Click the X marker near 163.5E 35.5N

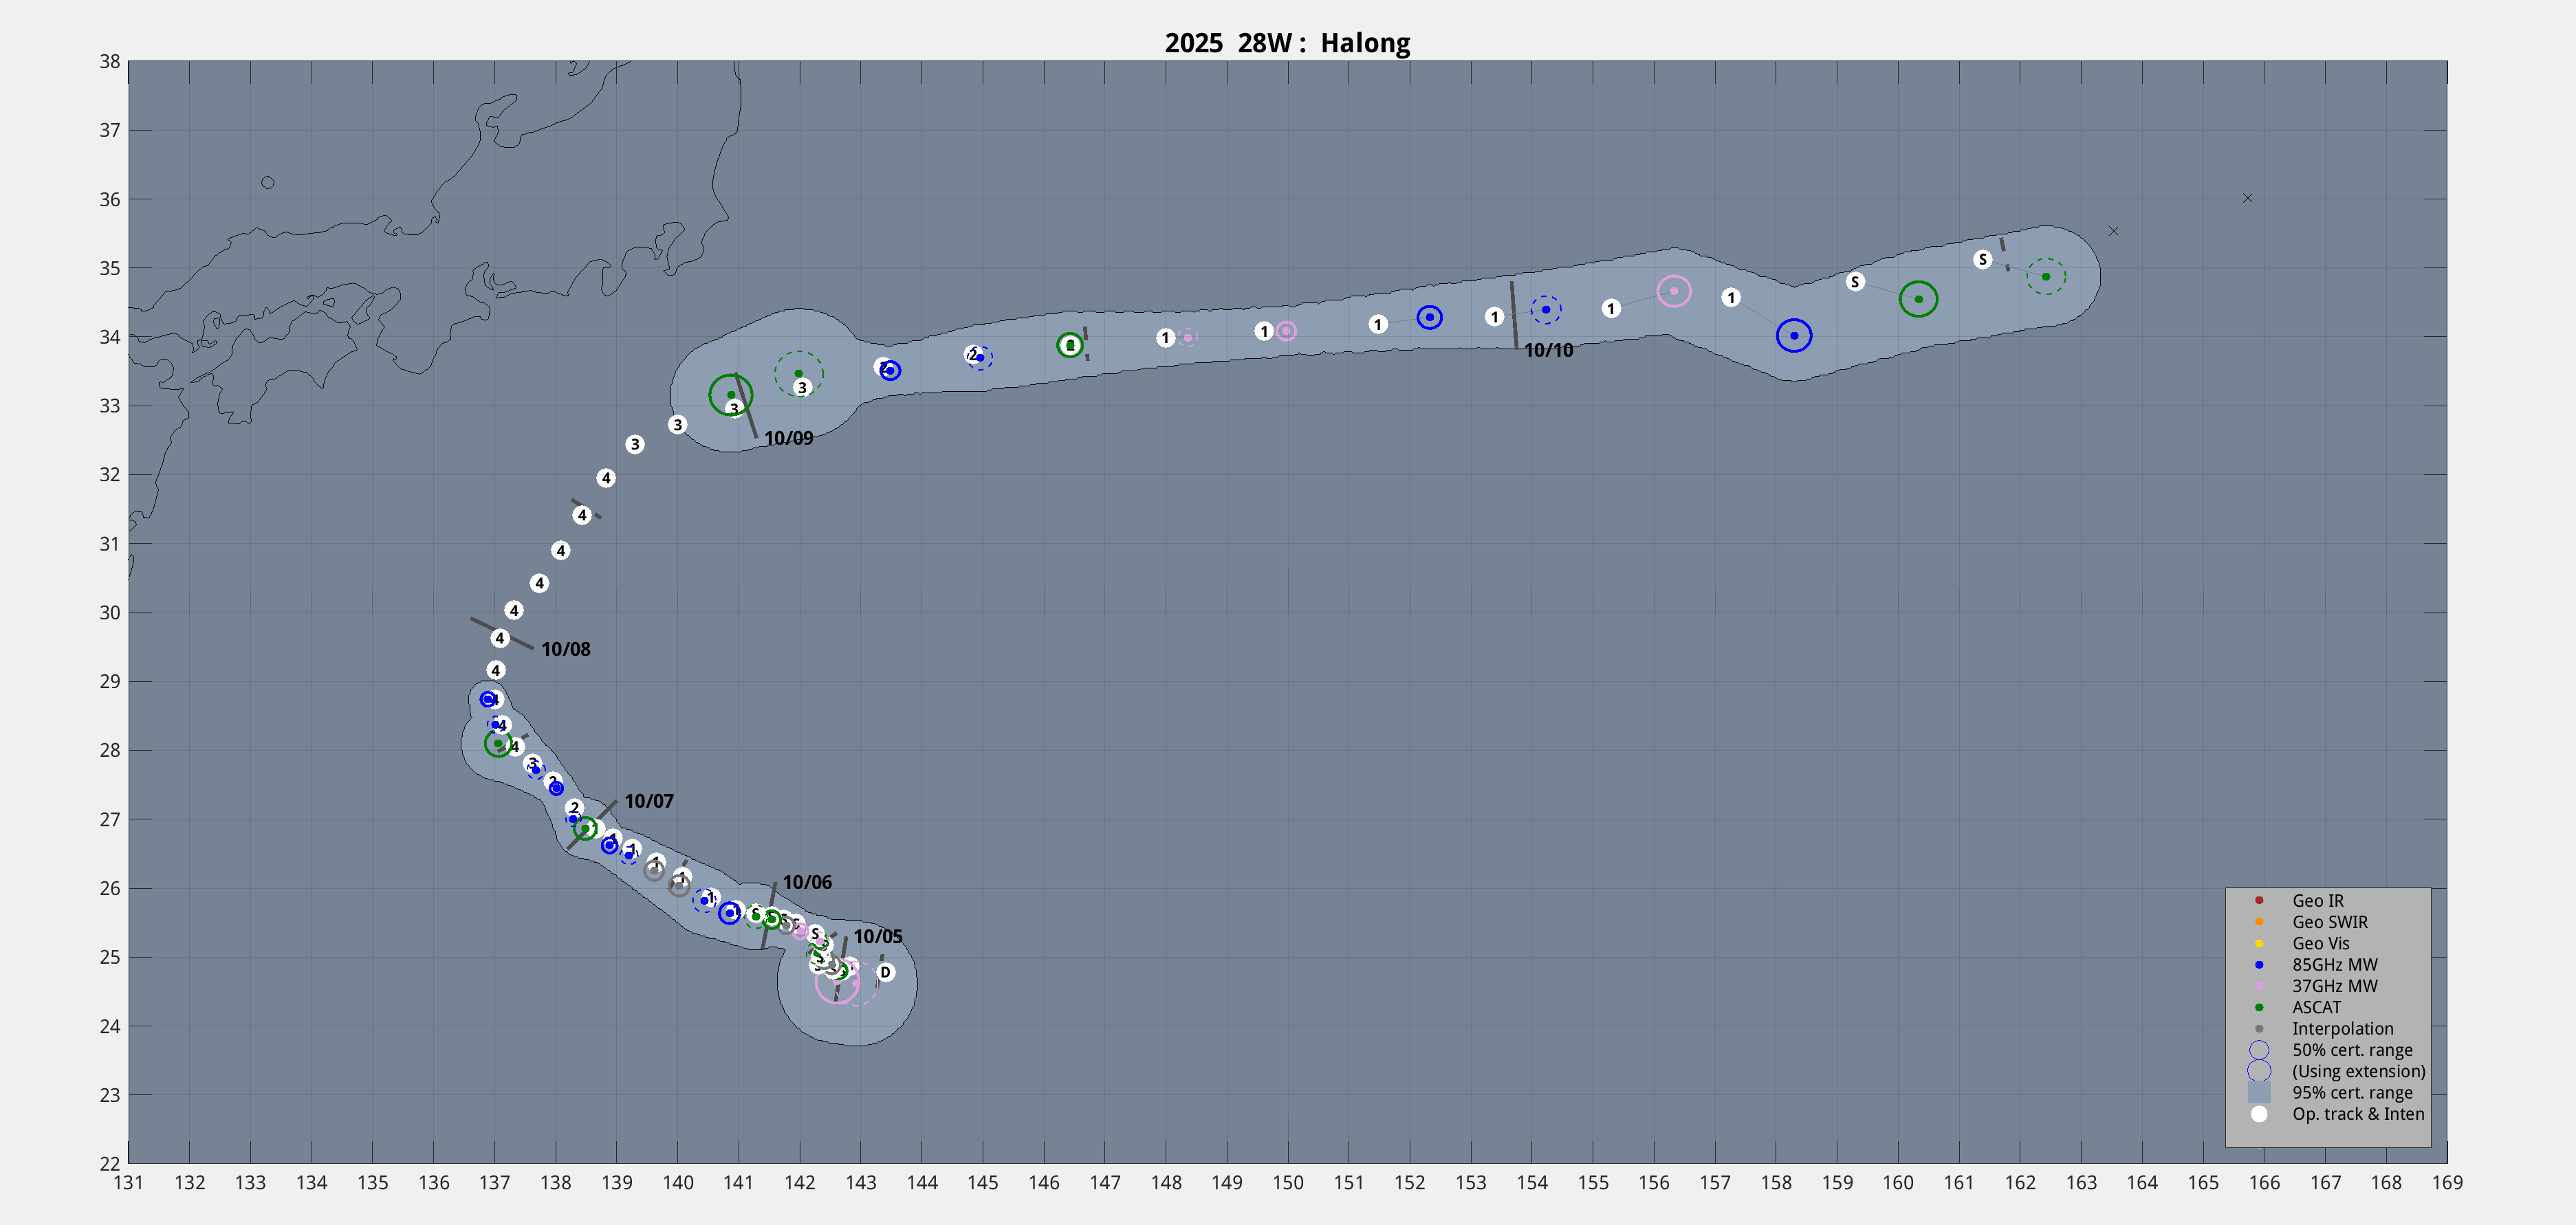pos(2113,231)
